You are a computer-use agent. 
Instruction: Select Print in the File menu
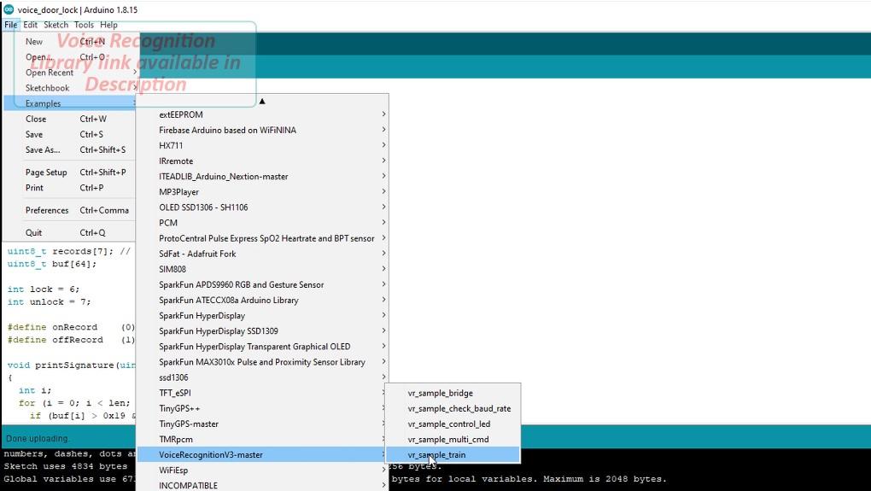click(x=69, y=188)
